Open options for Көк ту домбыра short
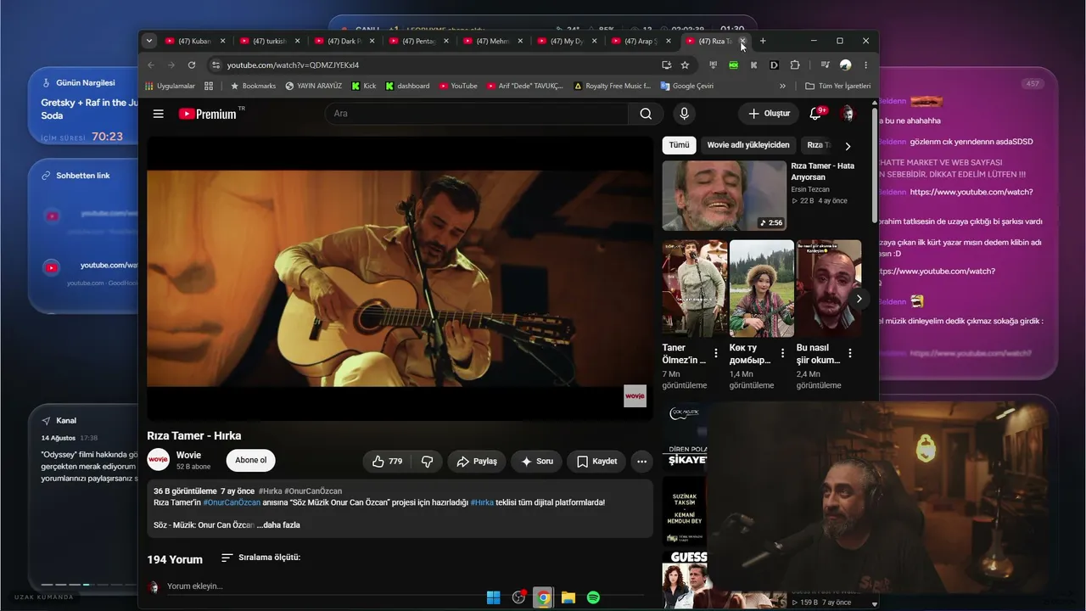 (x=783, y=353)
